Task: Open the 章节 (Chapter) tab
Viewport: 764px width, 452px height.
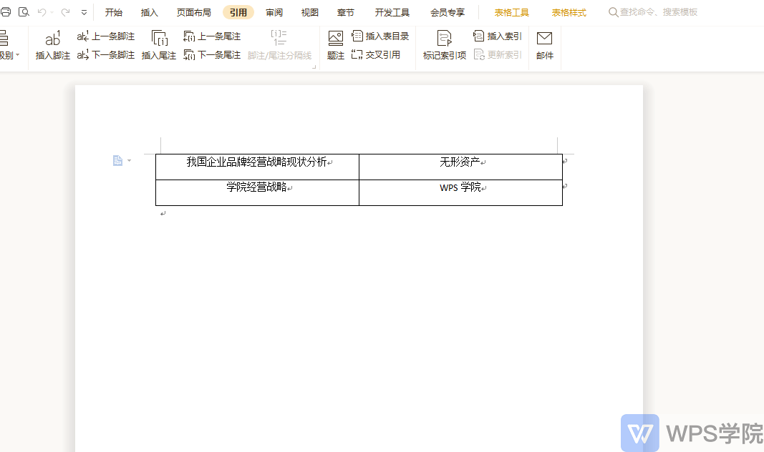Action: 345,12
